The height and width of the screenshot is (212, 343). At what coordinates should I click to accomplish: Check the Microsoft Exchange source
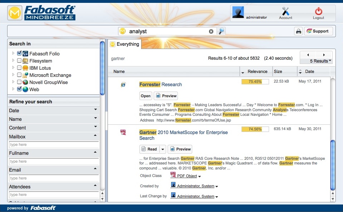click(x=19, y=75)
